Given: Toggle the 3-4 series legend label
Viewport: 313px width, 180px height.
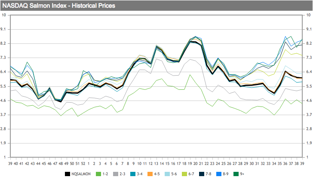Looking at the screenshot, I should pos(140,174).
